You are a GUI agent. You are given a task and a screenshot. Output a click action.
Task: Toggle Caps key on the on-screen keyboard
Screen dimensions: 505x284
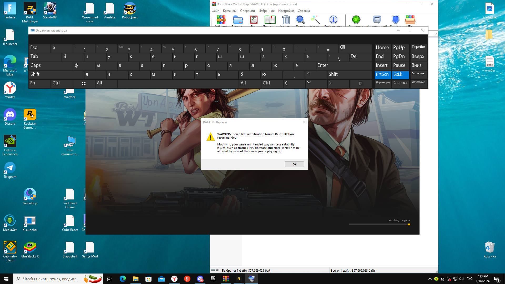tap(51, 66)
